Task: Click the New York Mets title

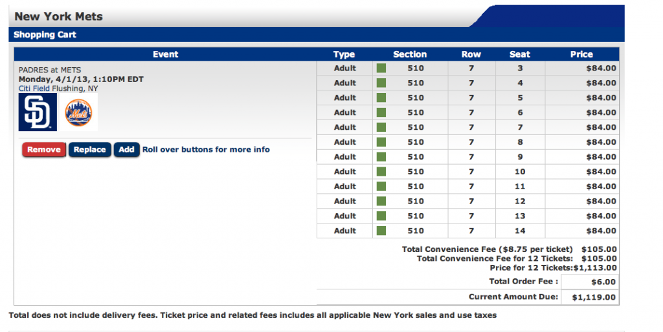Action: click(x=59, y=16)
